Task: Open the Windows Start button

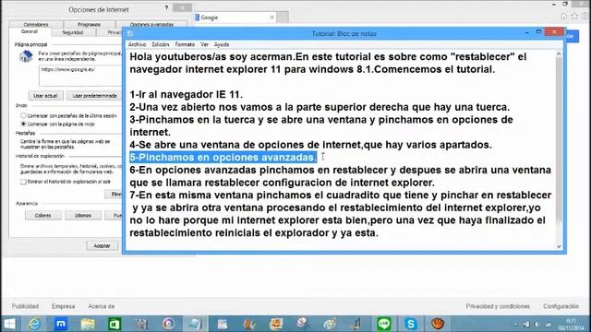Action: point(9,324)
